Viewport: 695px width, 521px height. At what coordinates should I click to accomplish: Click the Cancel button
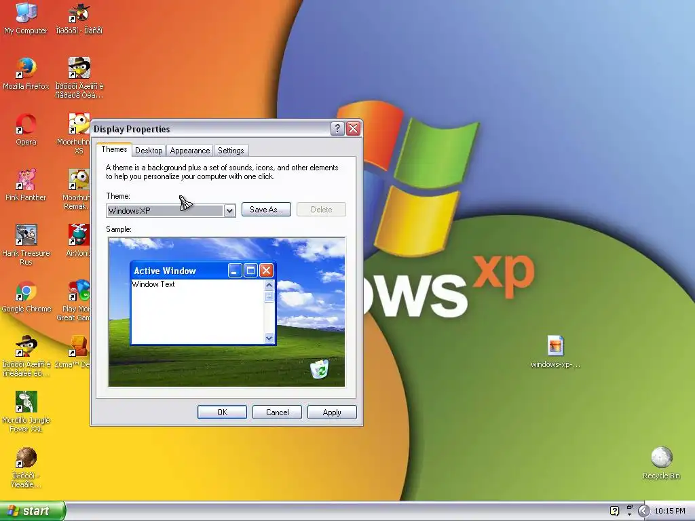tap(277, 412)
